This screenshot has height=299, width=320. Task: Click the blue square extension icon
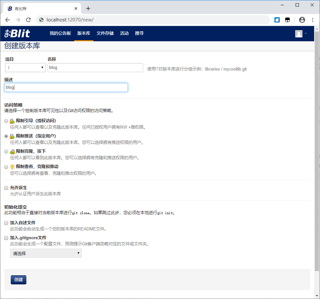coord(277,20)
